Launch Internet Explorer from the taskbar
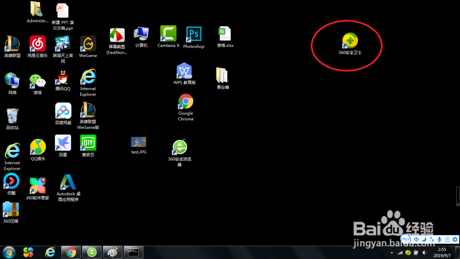Image resolution: width=460 pixels, height=259 pixels. pos(50,252)
